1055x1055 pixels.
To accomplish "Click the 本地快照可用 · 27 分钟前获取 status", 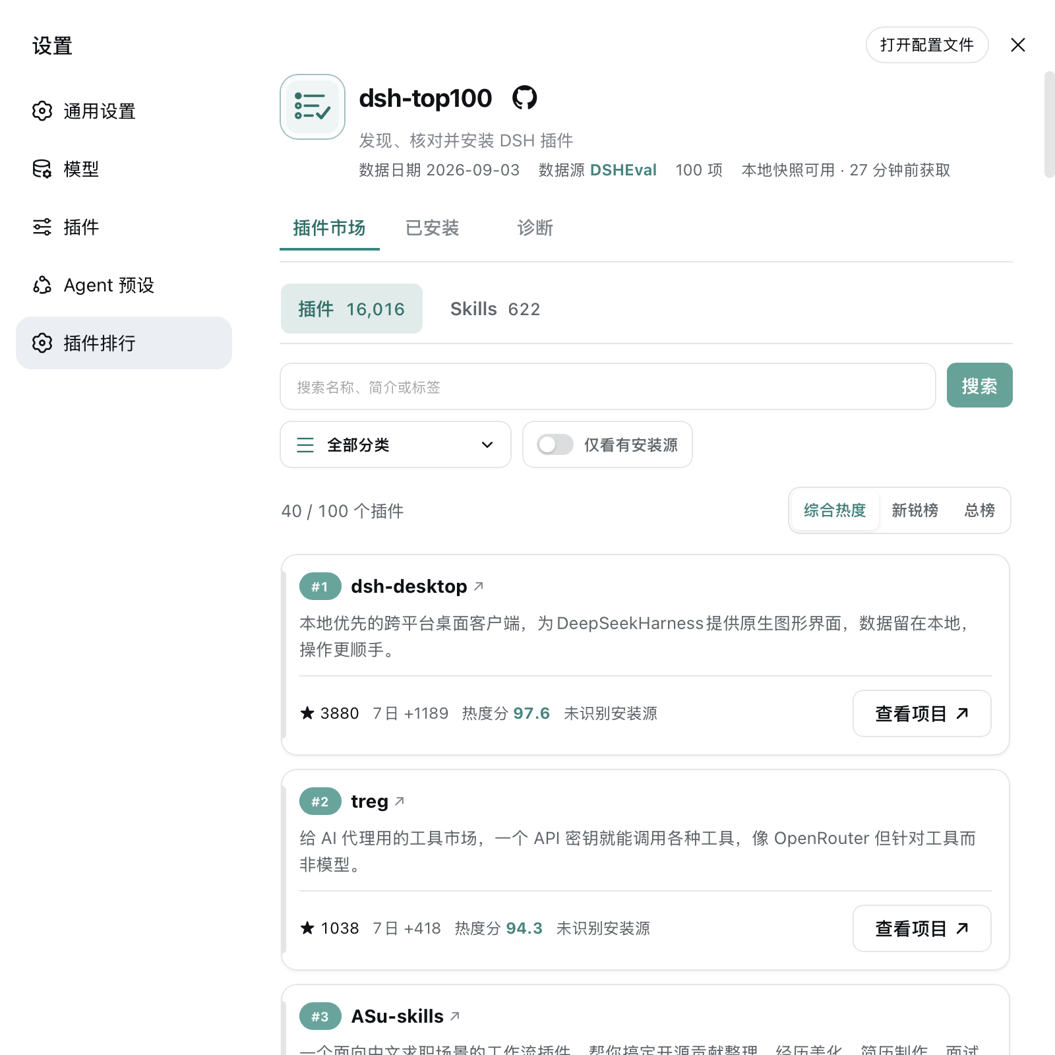I will coord(846,170).
